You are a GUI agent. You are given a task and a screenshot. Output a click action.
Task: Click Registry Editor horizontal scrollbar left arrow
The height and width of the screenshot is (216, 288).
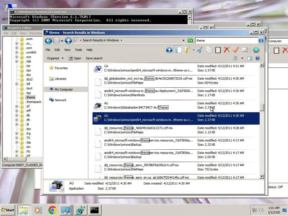tap(5, 159)
